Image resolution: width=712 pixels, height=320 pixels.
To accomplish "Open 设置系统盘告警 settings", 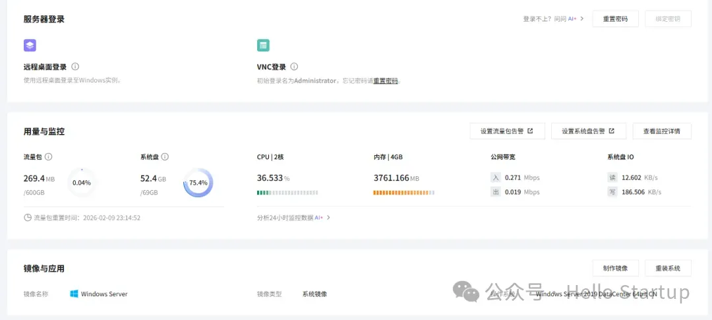I will coord(588,131).
